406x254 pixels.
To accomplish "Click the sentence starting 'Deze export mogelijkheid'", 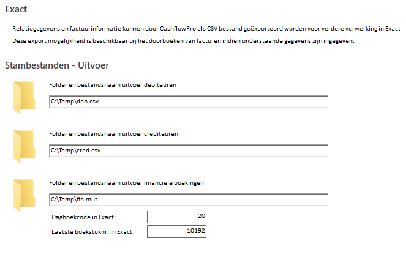I will (183, 41).
